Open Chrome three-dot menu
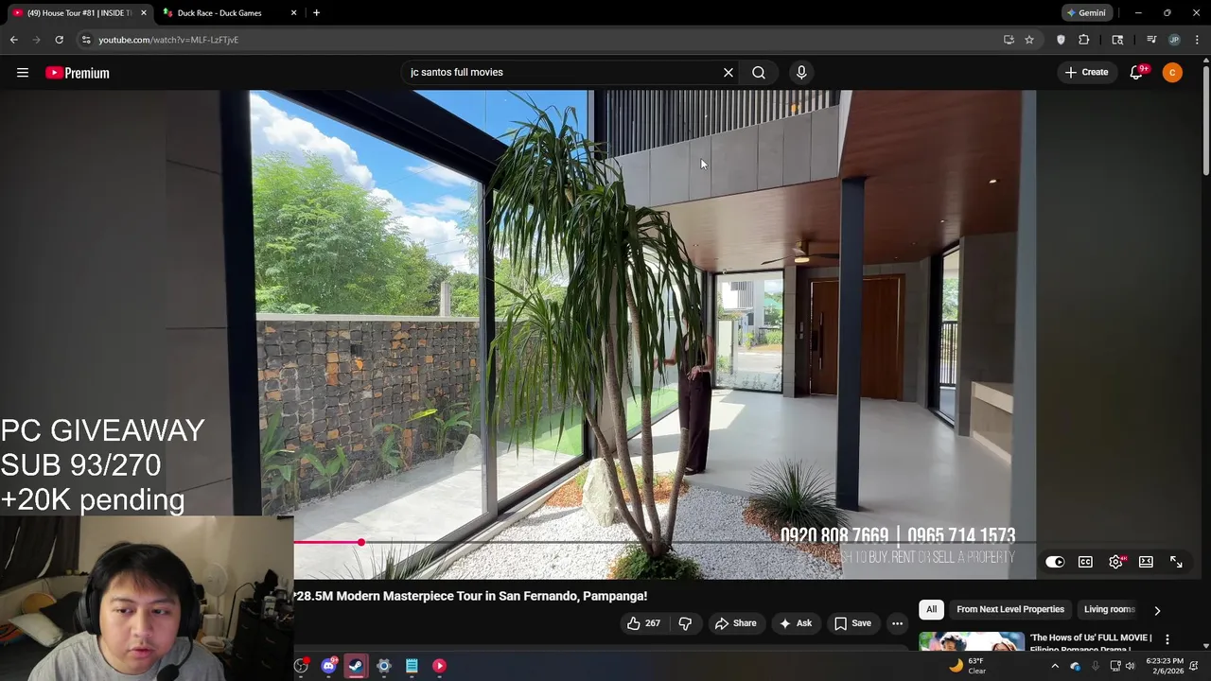Image resolution: width=1211 pixels, height=681 pixels. pos(1197,40)
